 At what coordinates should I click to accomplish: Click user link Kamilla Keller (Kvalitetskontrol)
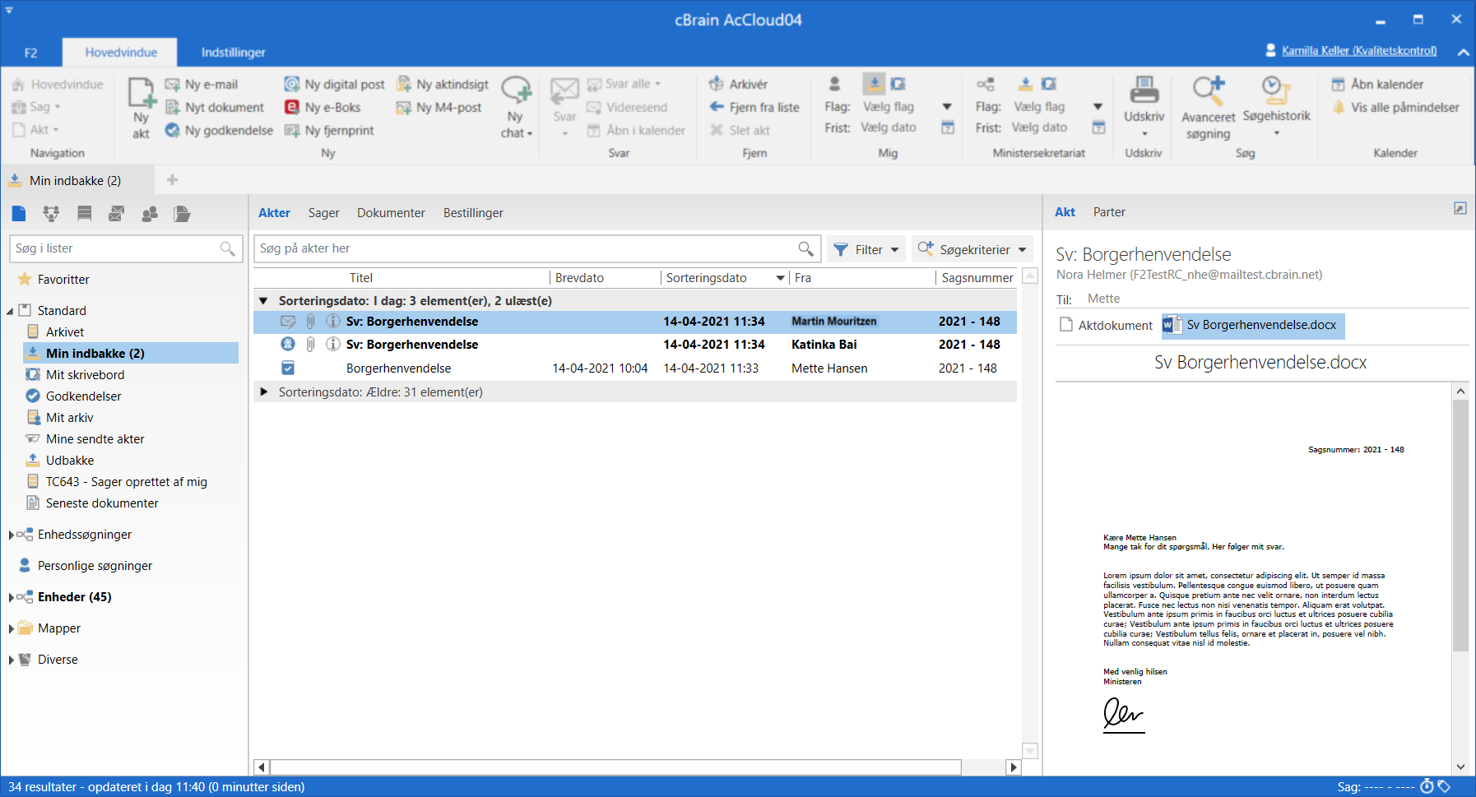point(1359,51)
